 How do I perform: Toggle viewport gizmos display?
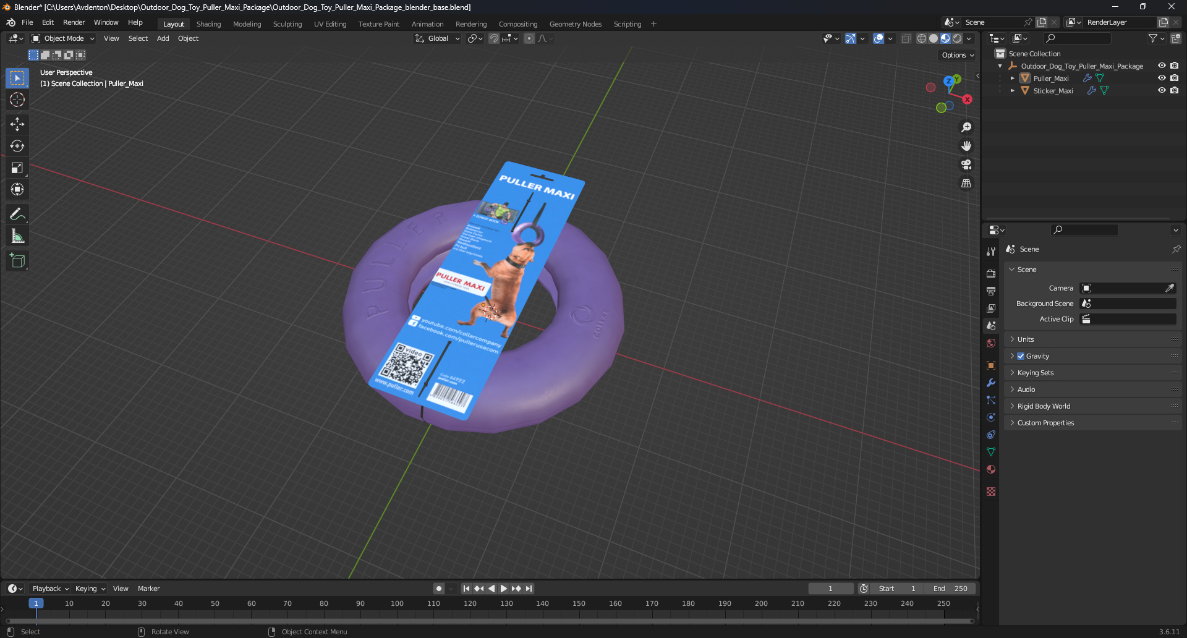point(851,38)
